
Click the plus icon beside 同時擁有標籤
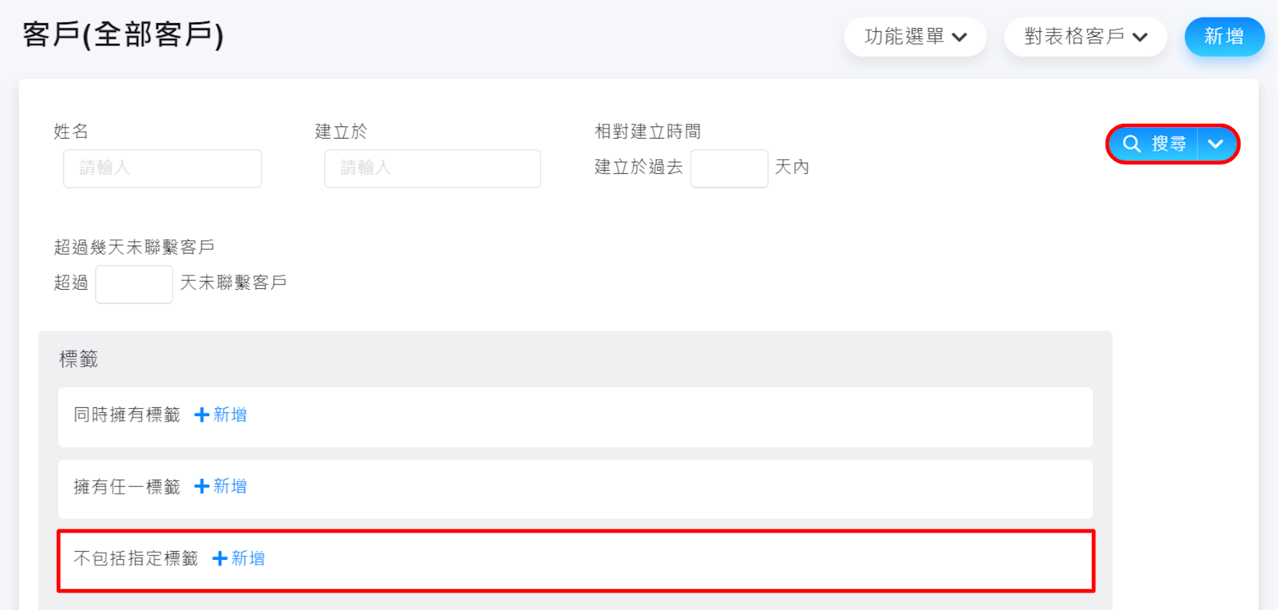pos(202,415)
